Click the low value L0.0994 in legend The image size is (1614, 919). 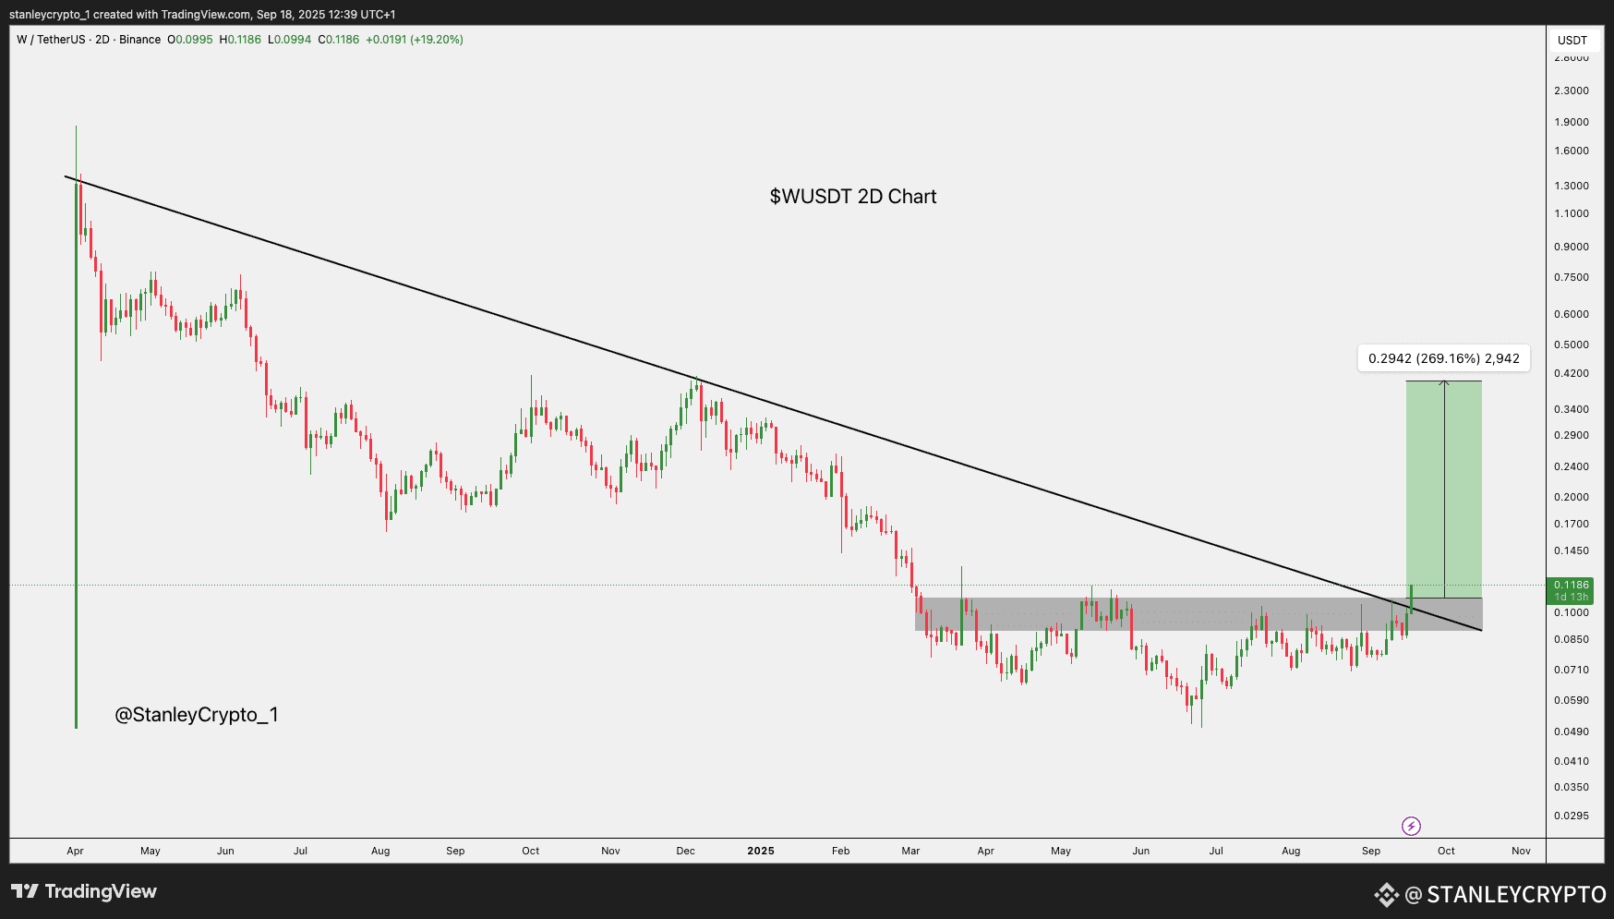[x=290, y=40]
